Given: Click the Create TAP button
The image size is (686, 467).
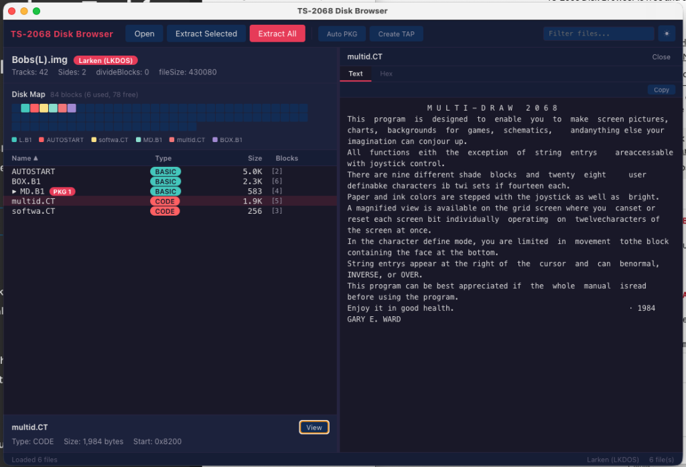Looking at the screenshot, I should click(x=397, y=34).
